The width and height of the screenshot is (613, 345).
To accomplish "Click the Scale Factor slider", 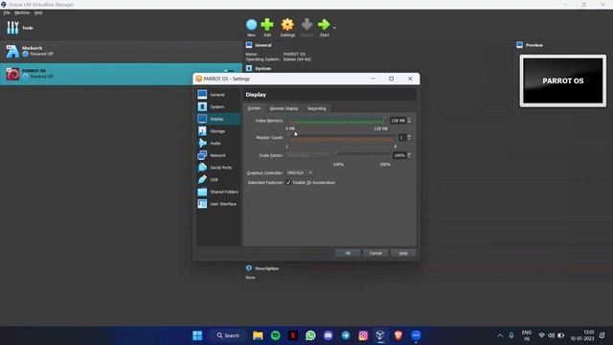I will [362, 155].
